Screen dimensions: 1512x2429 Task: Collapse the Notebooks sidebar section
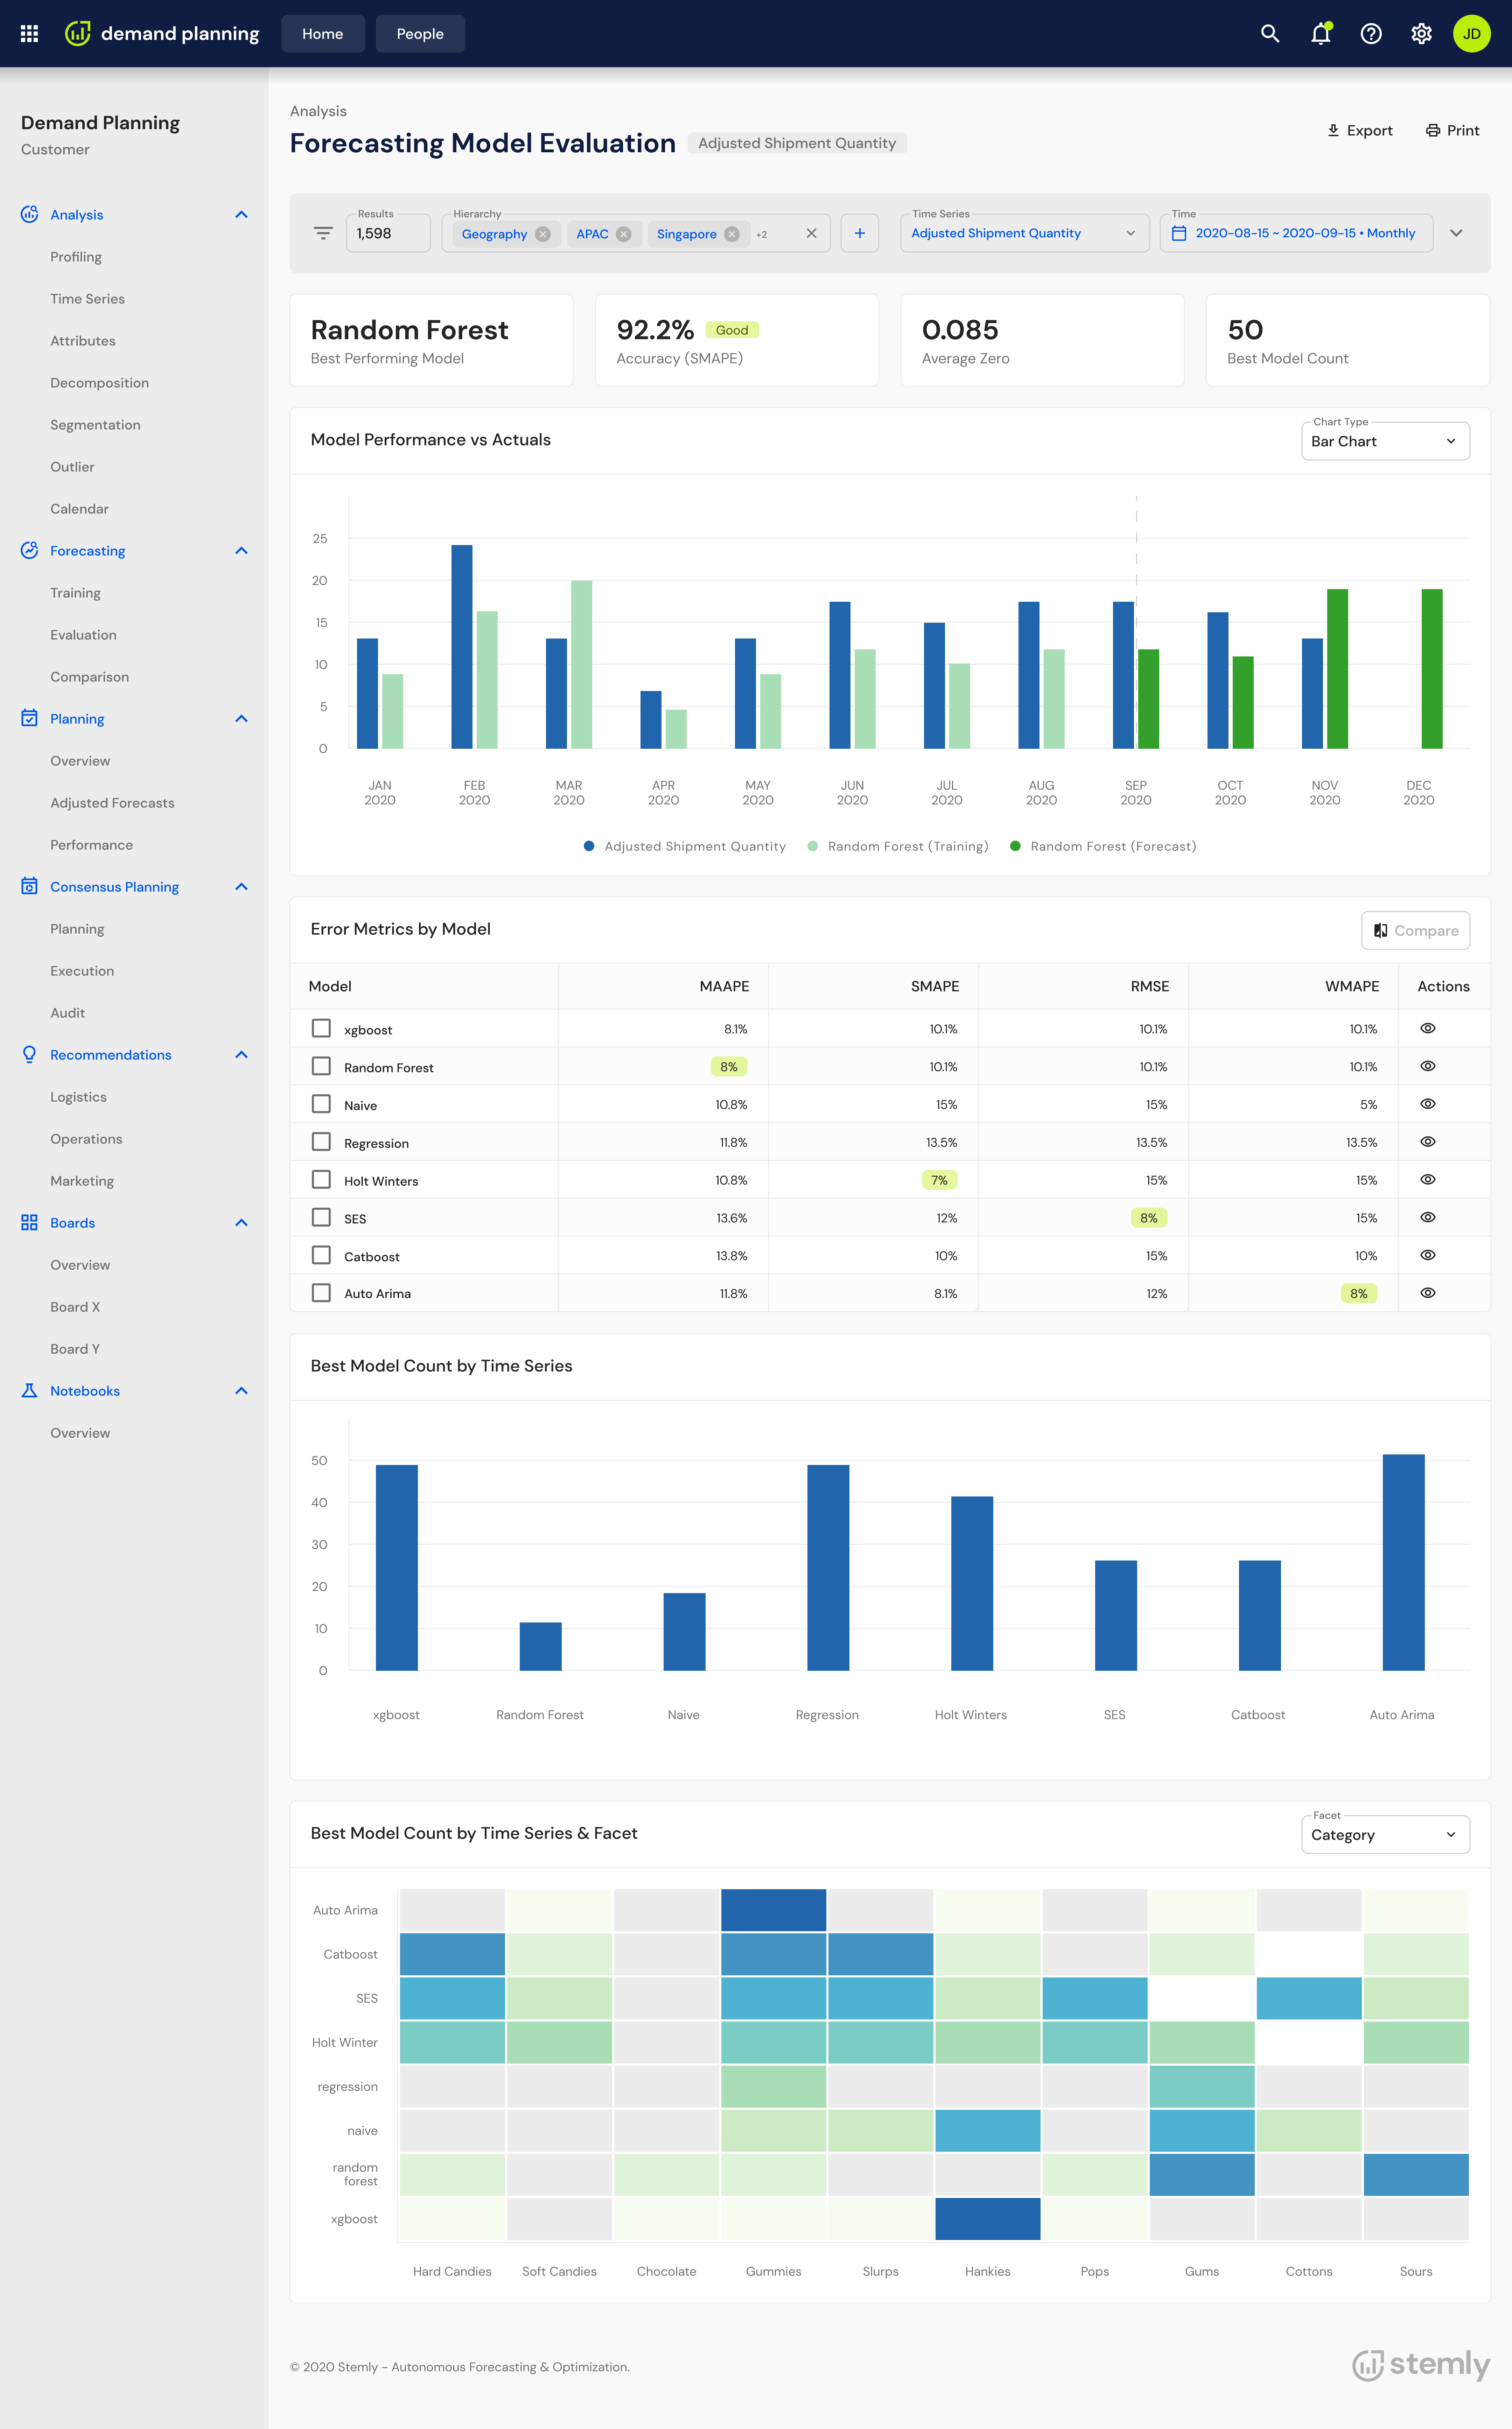click(x=241, y=1391)
